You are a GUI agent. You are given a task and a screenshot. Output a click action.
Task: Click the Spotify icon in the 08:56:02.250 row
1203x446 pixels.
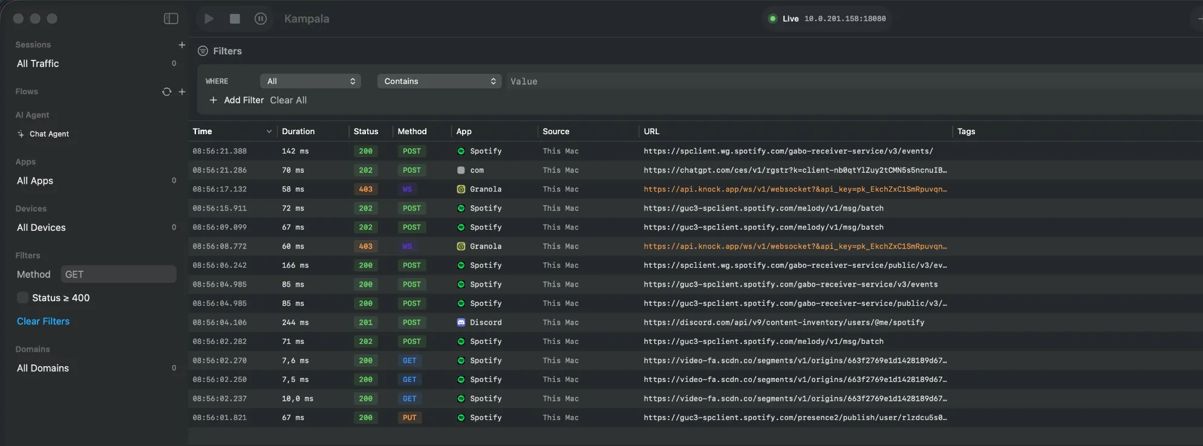click(x=461, y=380)
